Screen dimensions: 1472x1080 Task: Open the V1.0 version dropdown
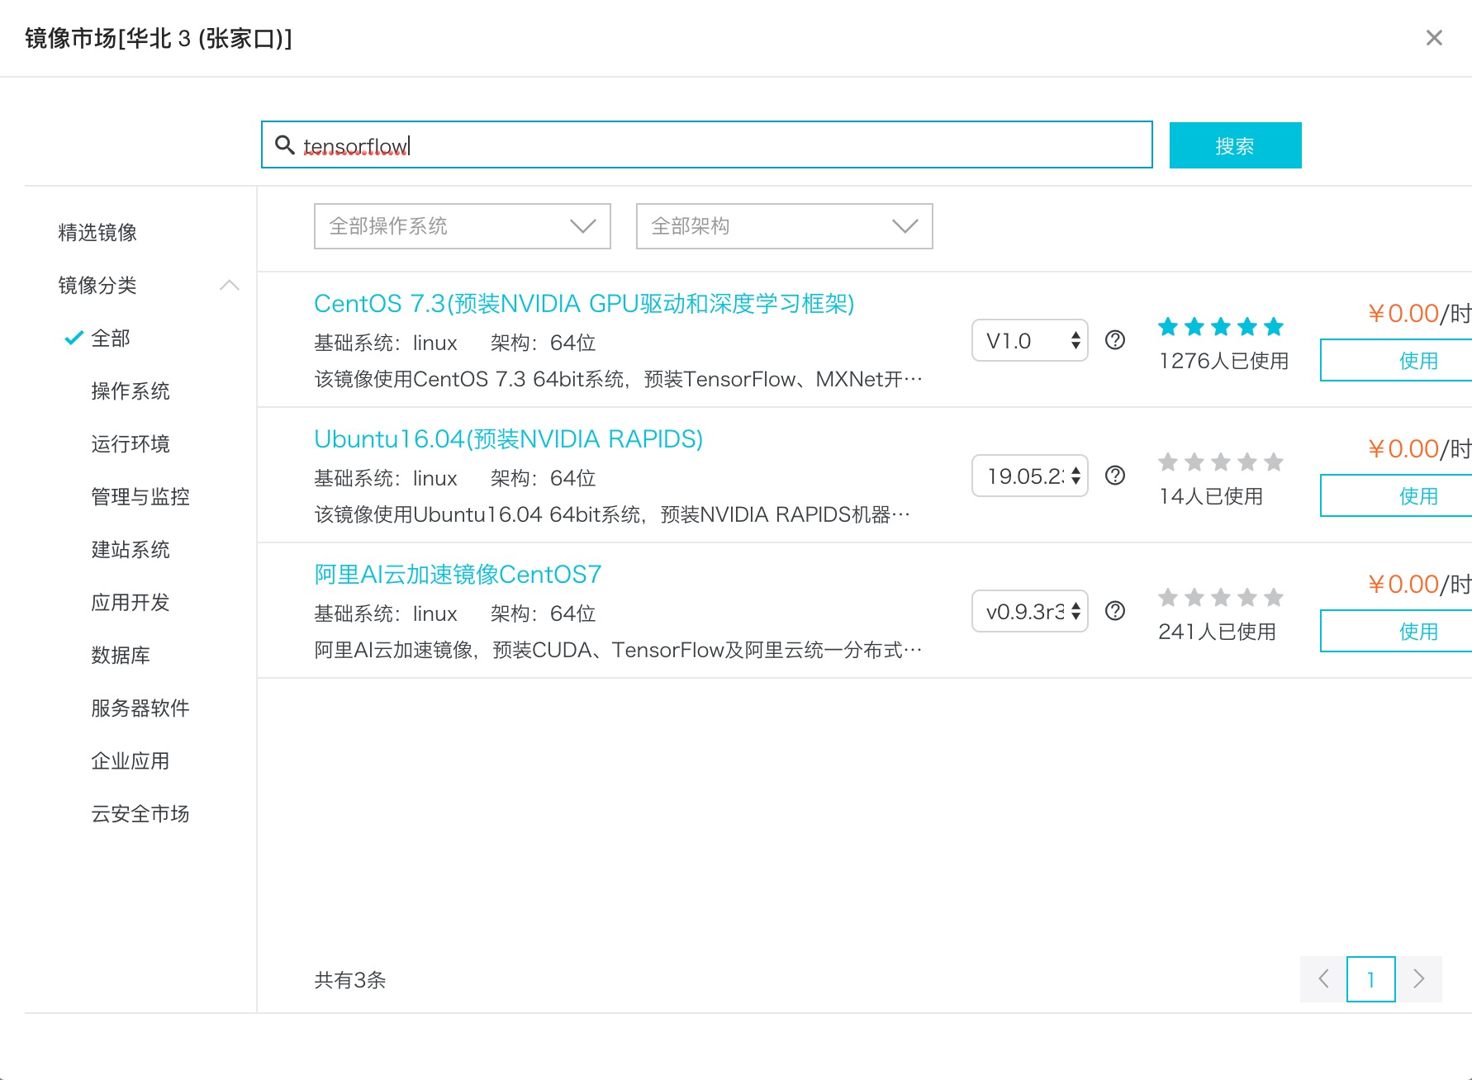tap(1030, 340)
